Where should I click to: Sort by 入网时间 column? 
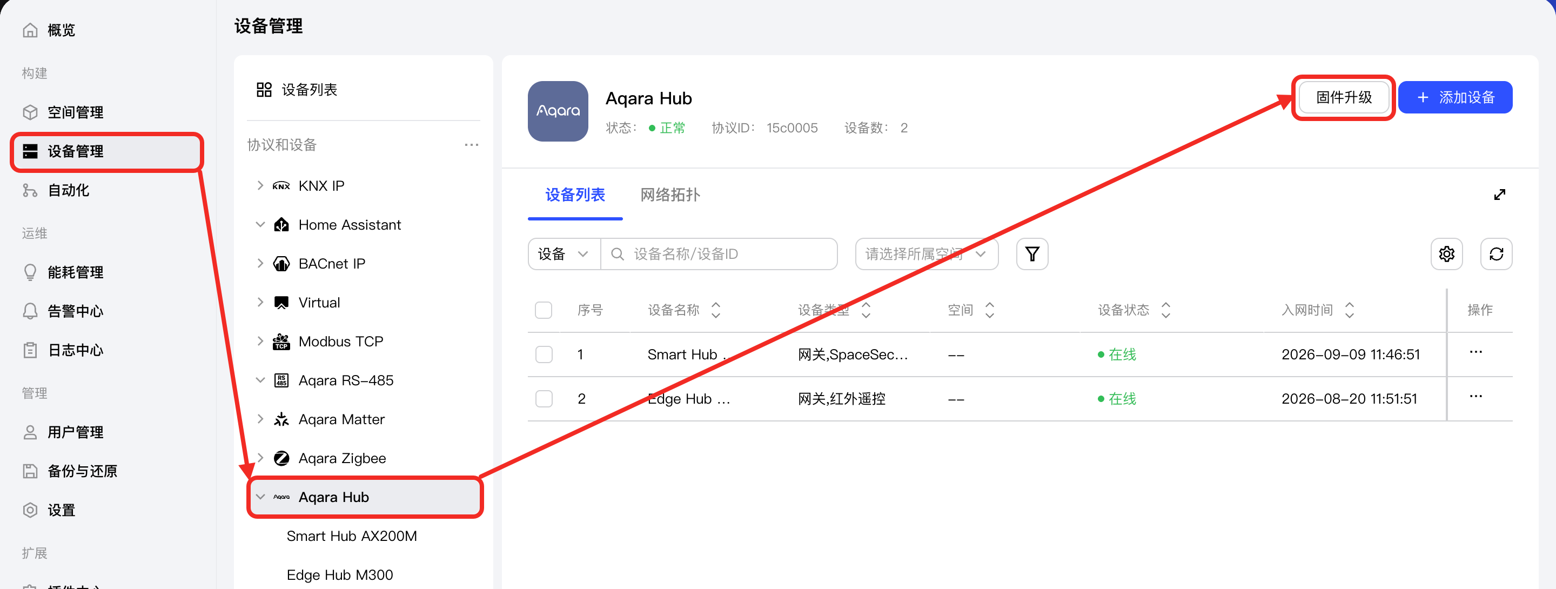(x=1349, y=310)
